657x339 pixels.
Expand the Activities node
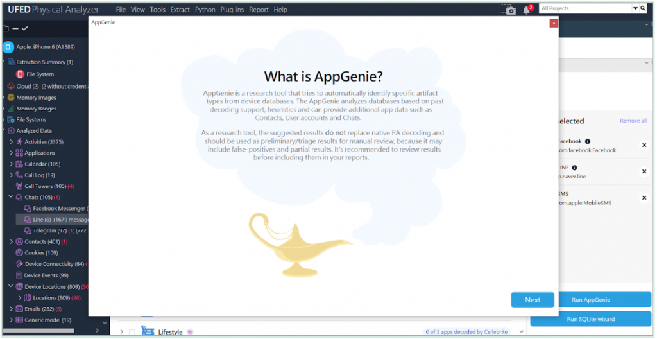click(x=12, y=142)
